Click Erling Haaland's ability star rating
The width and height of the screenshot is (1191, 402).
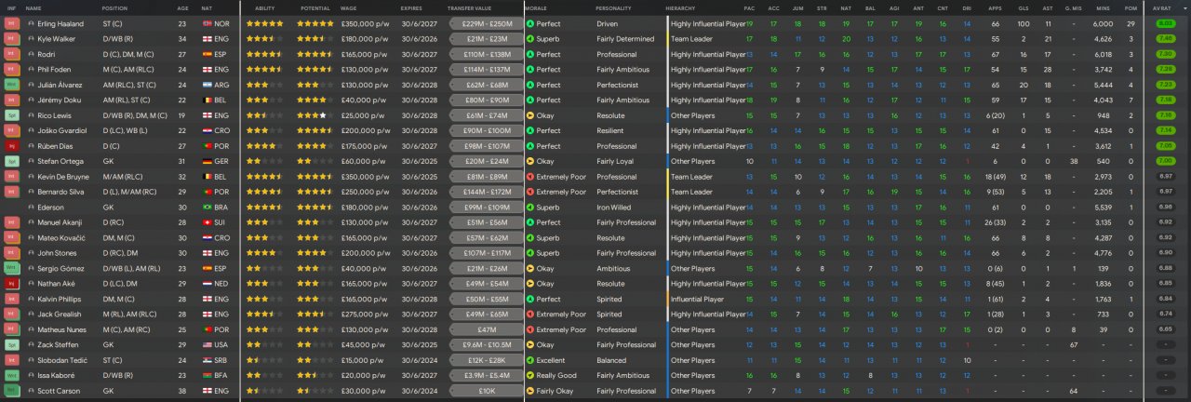[x=264, y=23]
